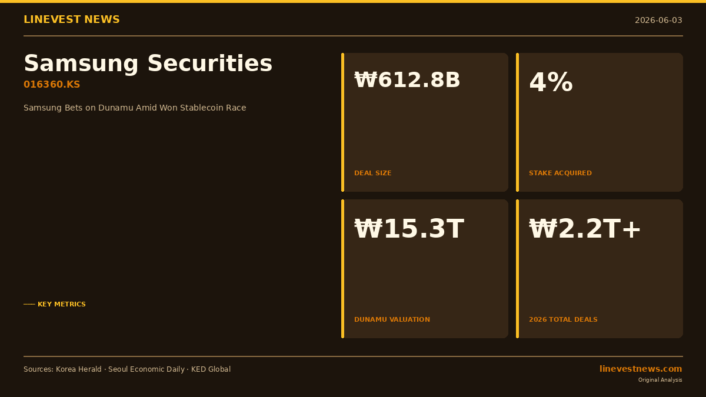Click the ₩612.8B figure text
706x397 pixels.
click(x=407, y=81)
